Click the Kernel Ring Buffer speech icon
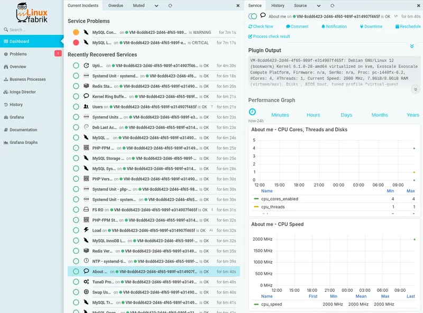423x313 pixels. coord(86,96)
